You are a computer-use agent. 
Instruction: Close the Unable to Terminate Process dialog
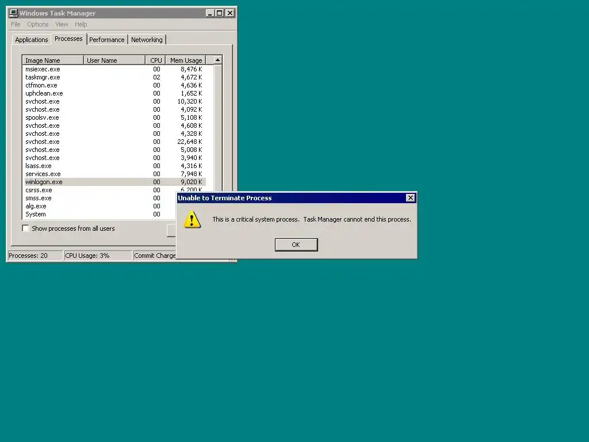(x=411, y=198)
